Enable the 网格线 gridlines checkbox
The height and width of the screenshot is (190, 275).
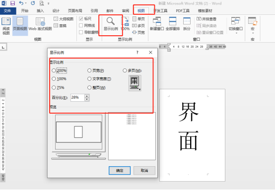coord(81,26)
